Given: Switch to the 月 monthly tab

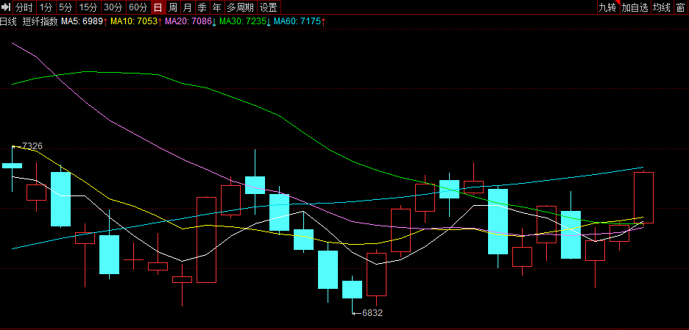Looking at the screenshot, I should click(188, 7).
